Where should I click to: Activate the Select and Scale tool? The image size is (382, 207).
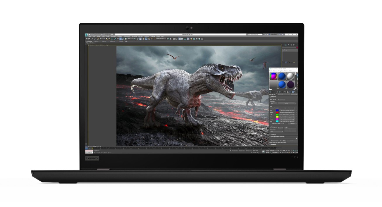tap(123, 39)
